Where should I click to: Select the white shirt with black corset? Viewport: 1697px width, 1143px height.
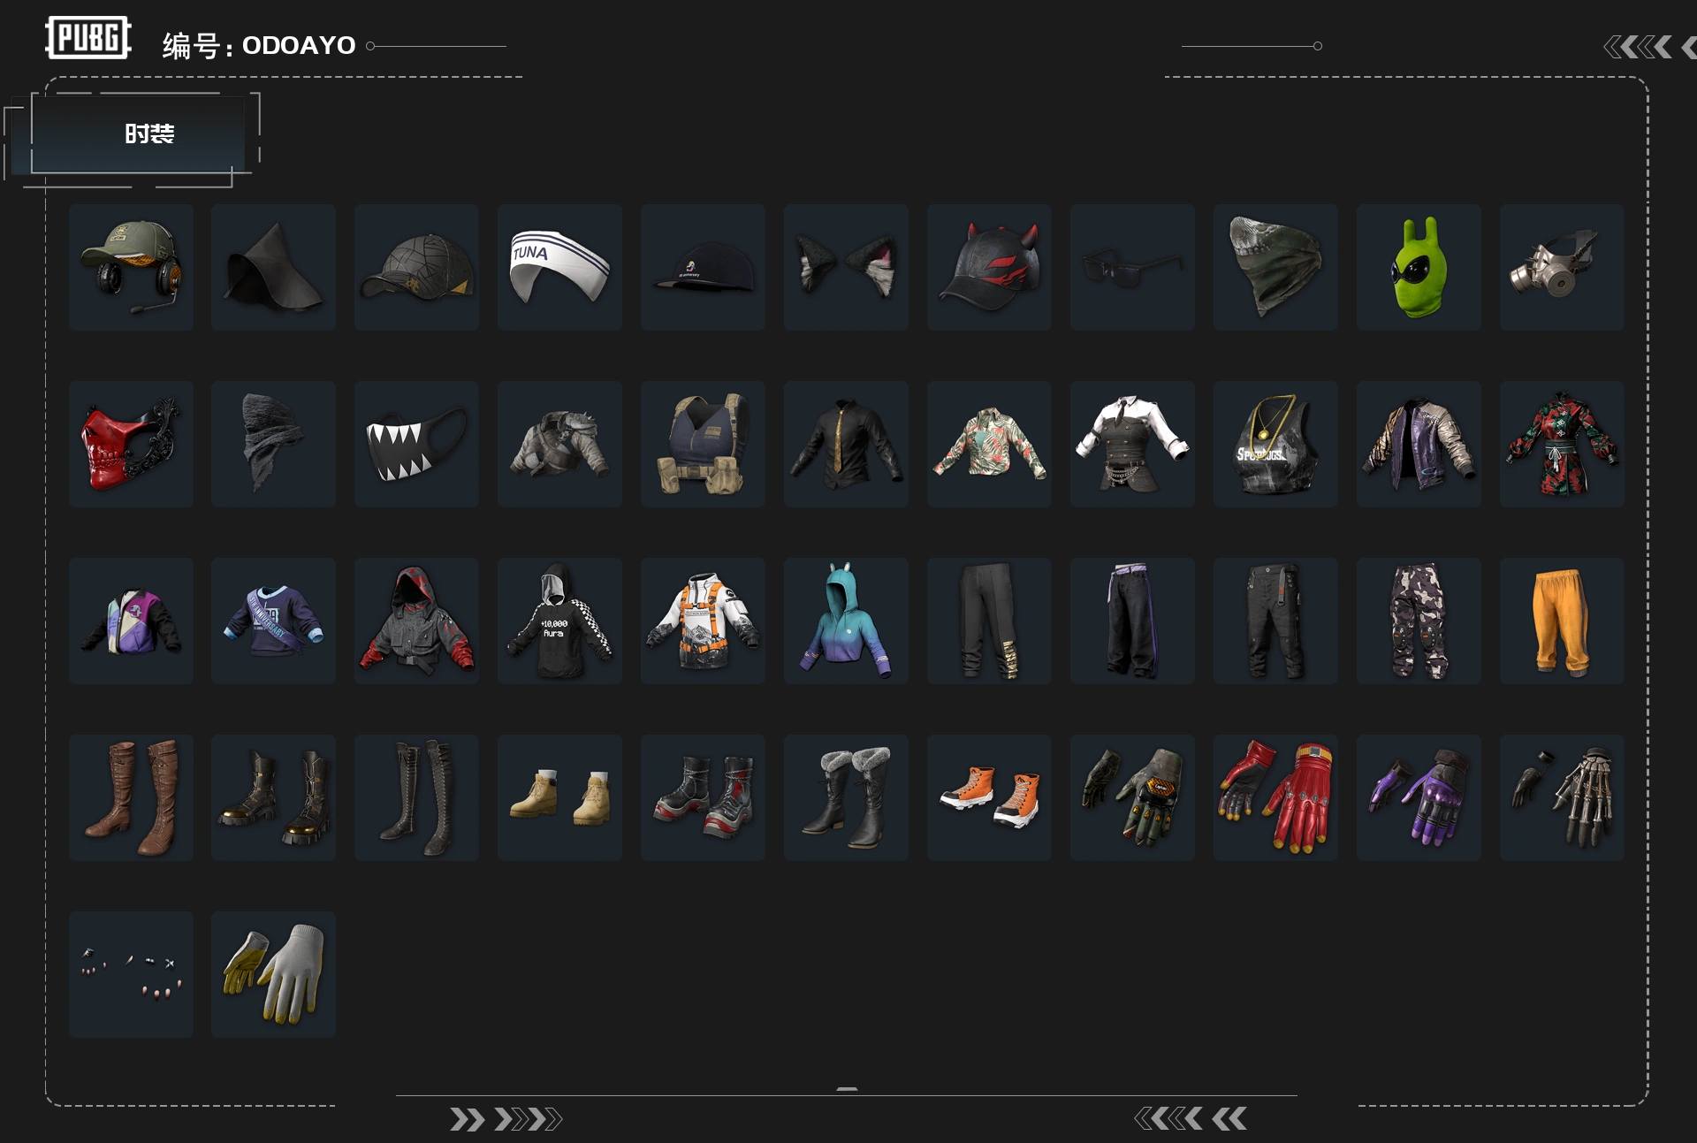tap(1133, 444)
